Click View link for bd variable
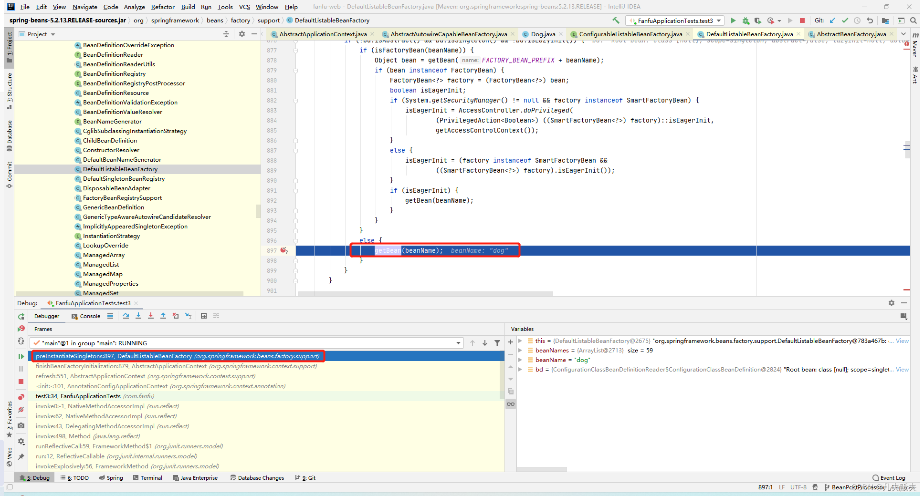 (x=902, y=369)
